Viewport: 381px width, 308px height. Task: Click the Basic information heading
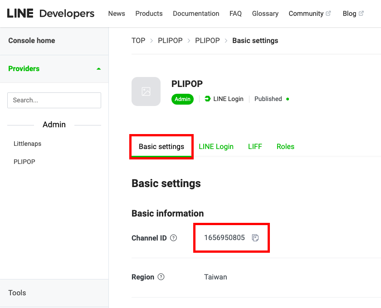[168, 213]
